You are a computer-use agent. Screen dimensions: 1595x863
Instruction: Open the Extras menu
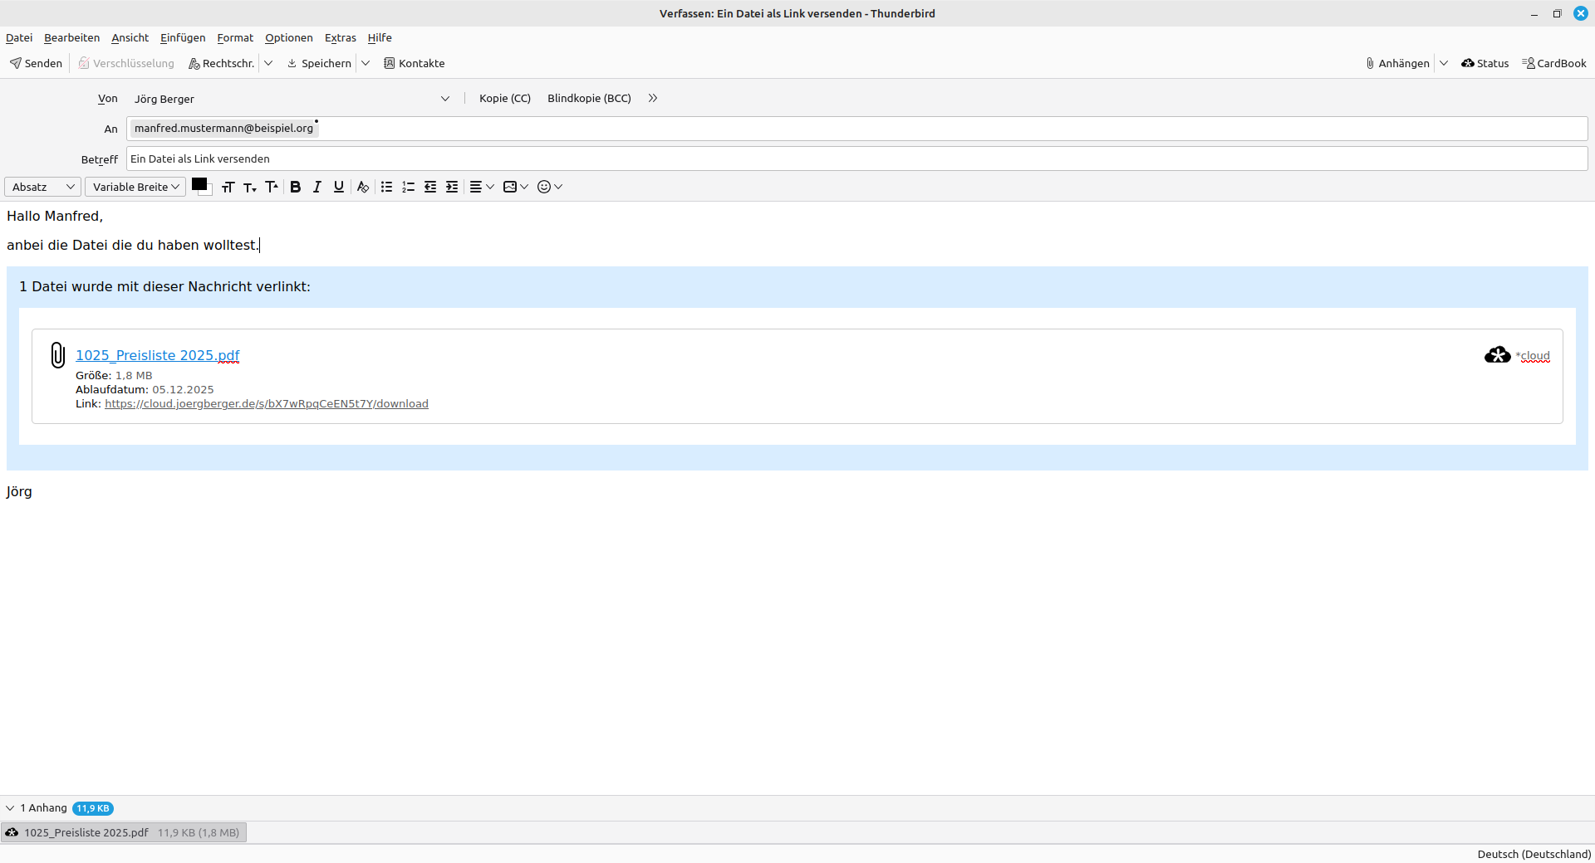click(x=340, y=37)
